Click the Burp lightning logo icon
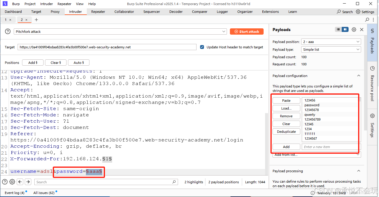Screen dimensions: 379x197 pos(5,4)
